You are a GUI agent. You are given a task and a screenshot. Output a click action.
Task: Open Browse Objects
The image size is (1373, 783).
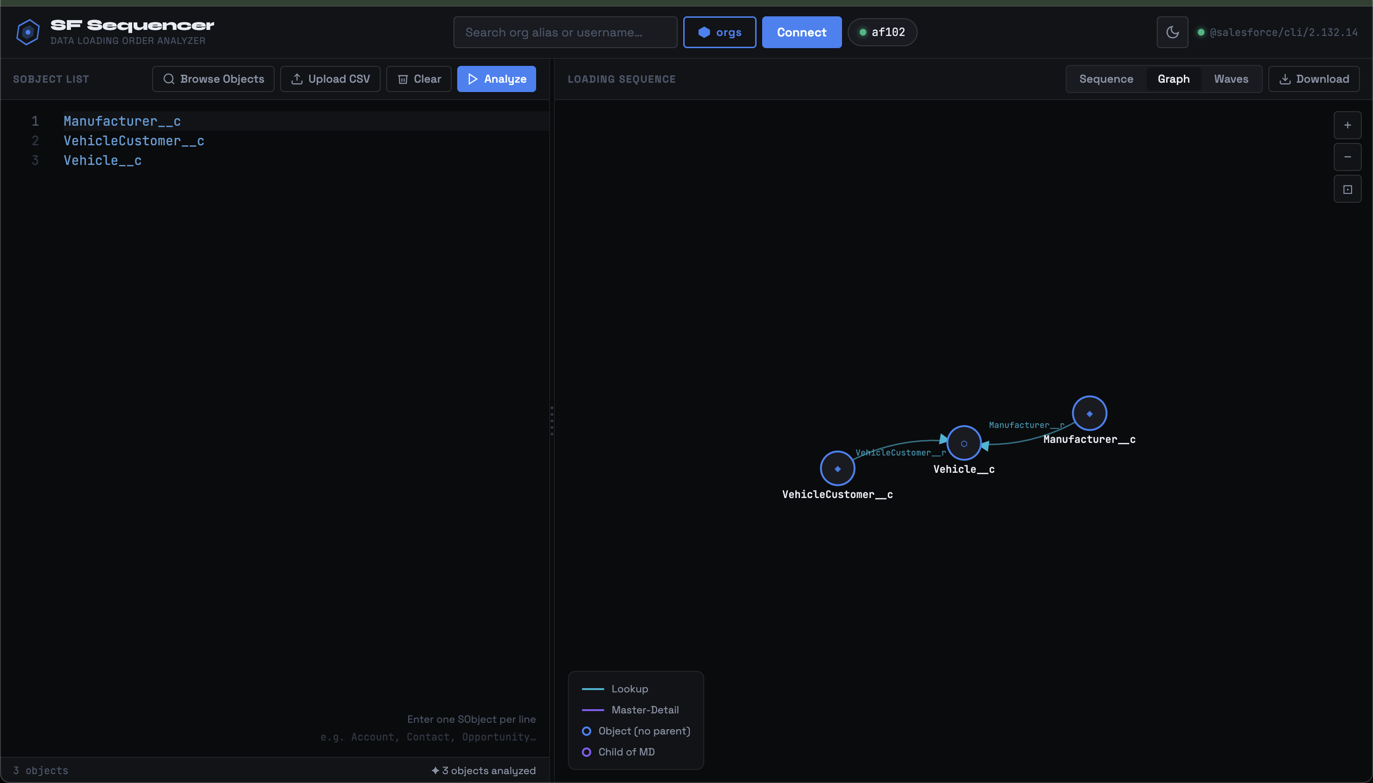point(213,79)
